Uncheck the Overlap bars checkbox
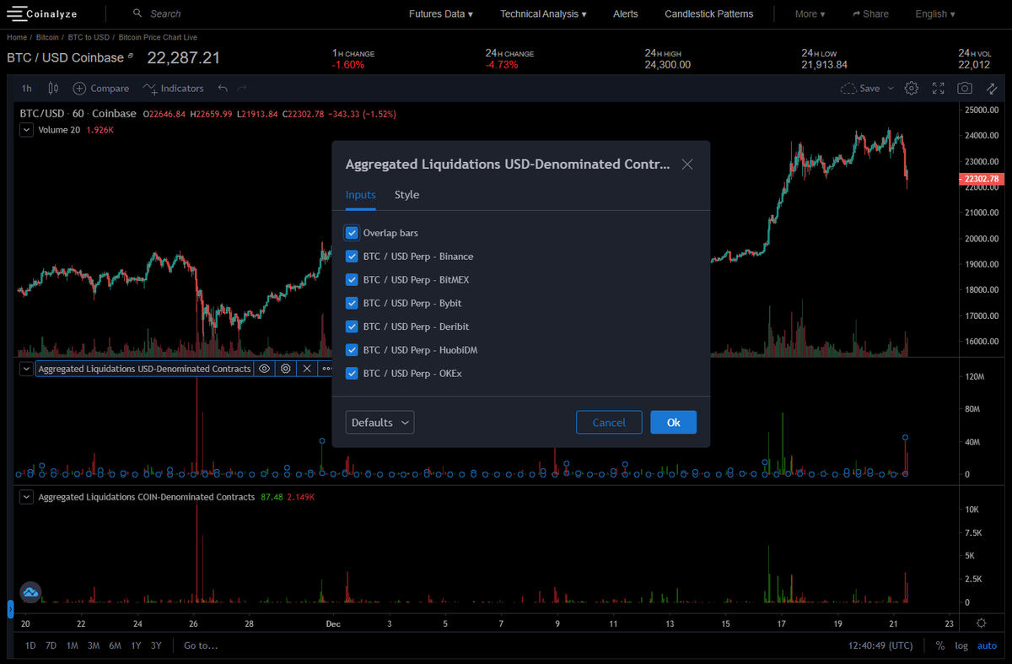1012x664 pixels. (352, 233)
